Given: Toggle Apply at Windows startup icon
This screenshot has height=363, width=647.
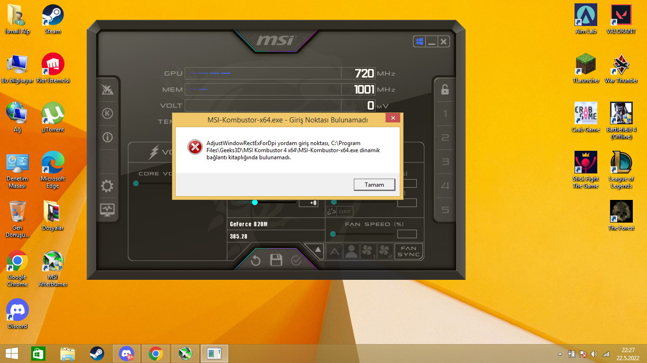Looking at the screenshot, I should coord(420,42).
